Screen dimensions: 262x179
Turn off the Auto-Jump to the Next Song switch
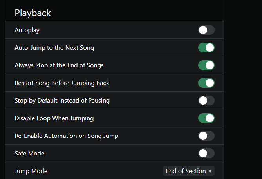tap(206, 48)
